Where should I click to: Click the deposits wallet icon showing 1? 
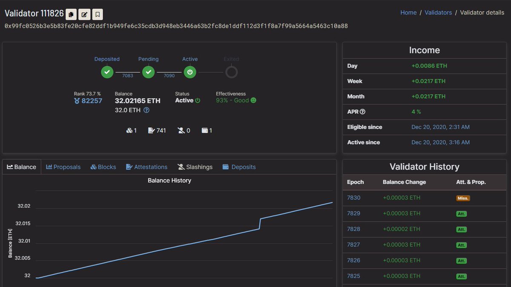pos(204,131)
